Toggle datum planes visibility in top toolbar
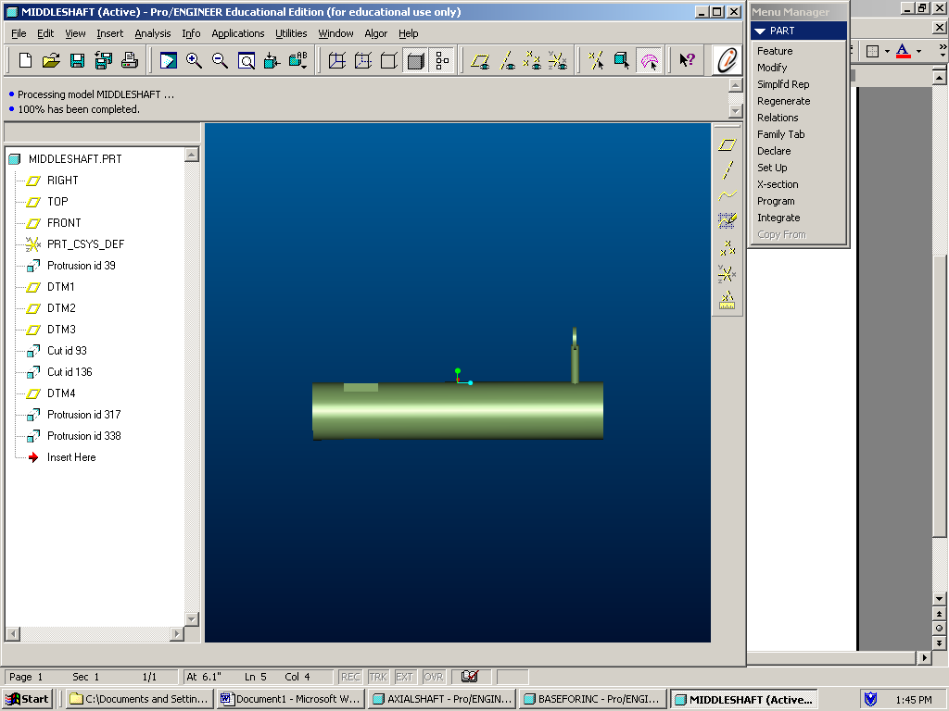The image size is (949, 711). coord(481,60)
